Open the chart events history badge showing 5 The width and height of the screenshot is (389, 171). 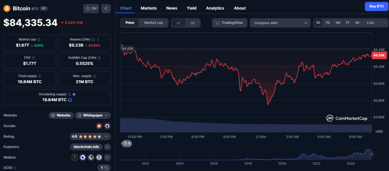(x=127, y=143)
